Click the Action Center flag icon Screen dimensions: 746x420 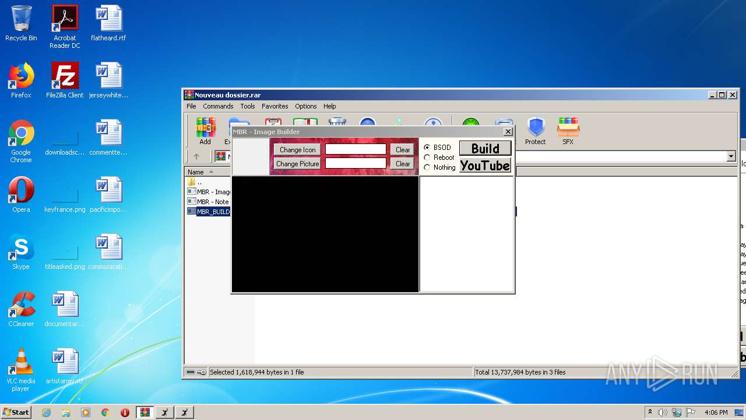(x=691, y=412)
